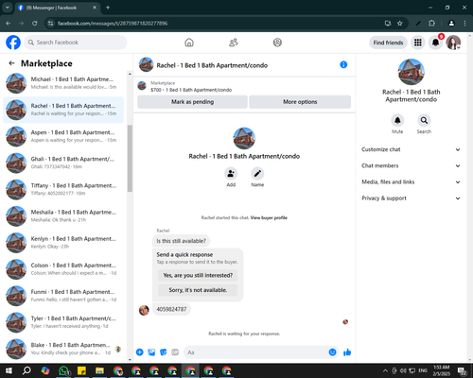Screen dimensions: 473x378
Task: Open Meshaila's apartment conversation
Action: pos(63,216)
